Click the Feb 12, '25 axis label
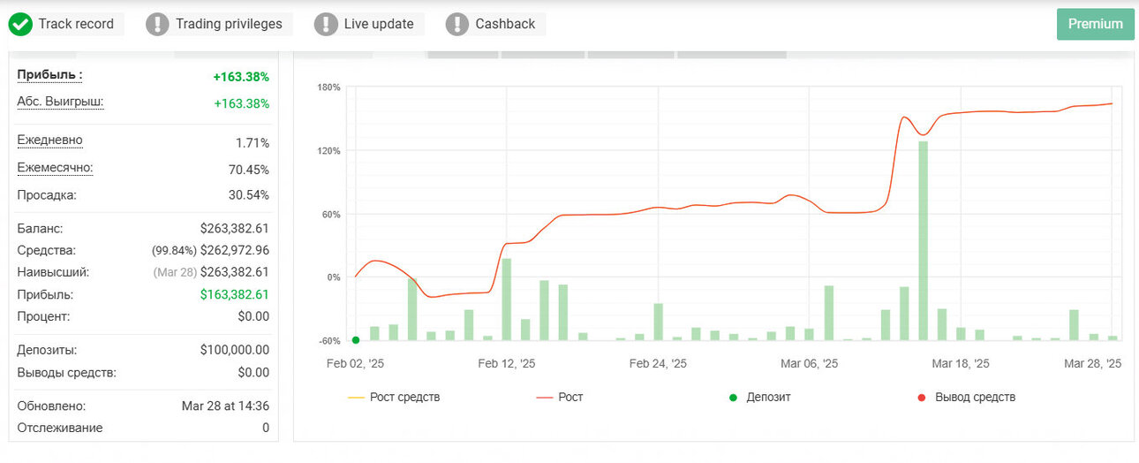This screenshot has height=463, width=1139. [x=507, y=363]
